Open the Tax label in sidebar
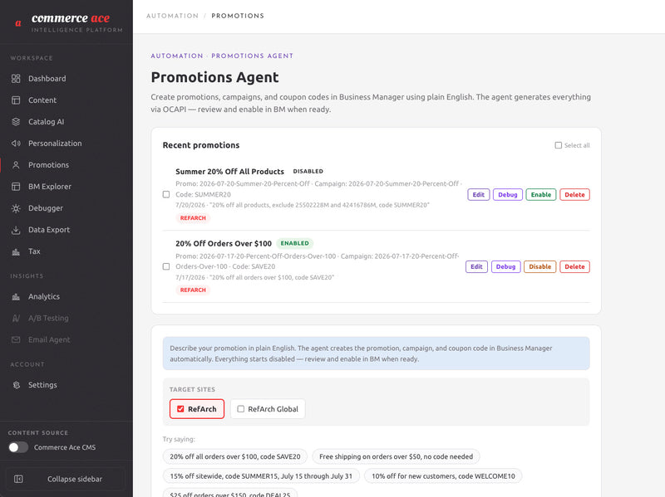This screenshot has width=665, height=497. pyautogui.click(x=34, y=251)
